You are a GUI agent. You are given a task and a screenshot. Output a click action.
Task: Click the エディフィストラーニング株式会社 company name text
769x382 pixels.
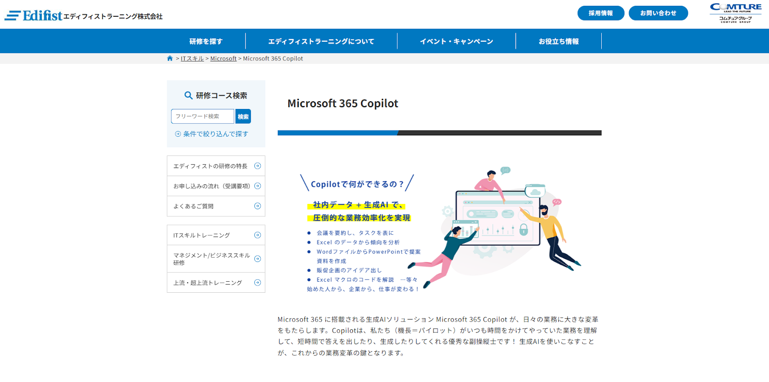[x=113, y=17]
